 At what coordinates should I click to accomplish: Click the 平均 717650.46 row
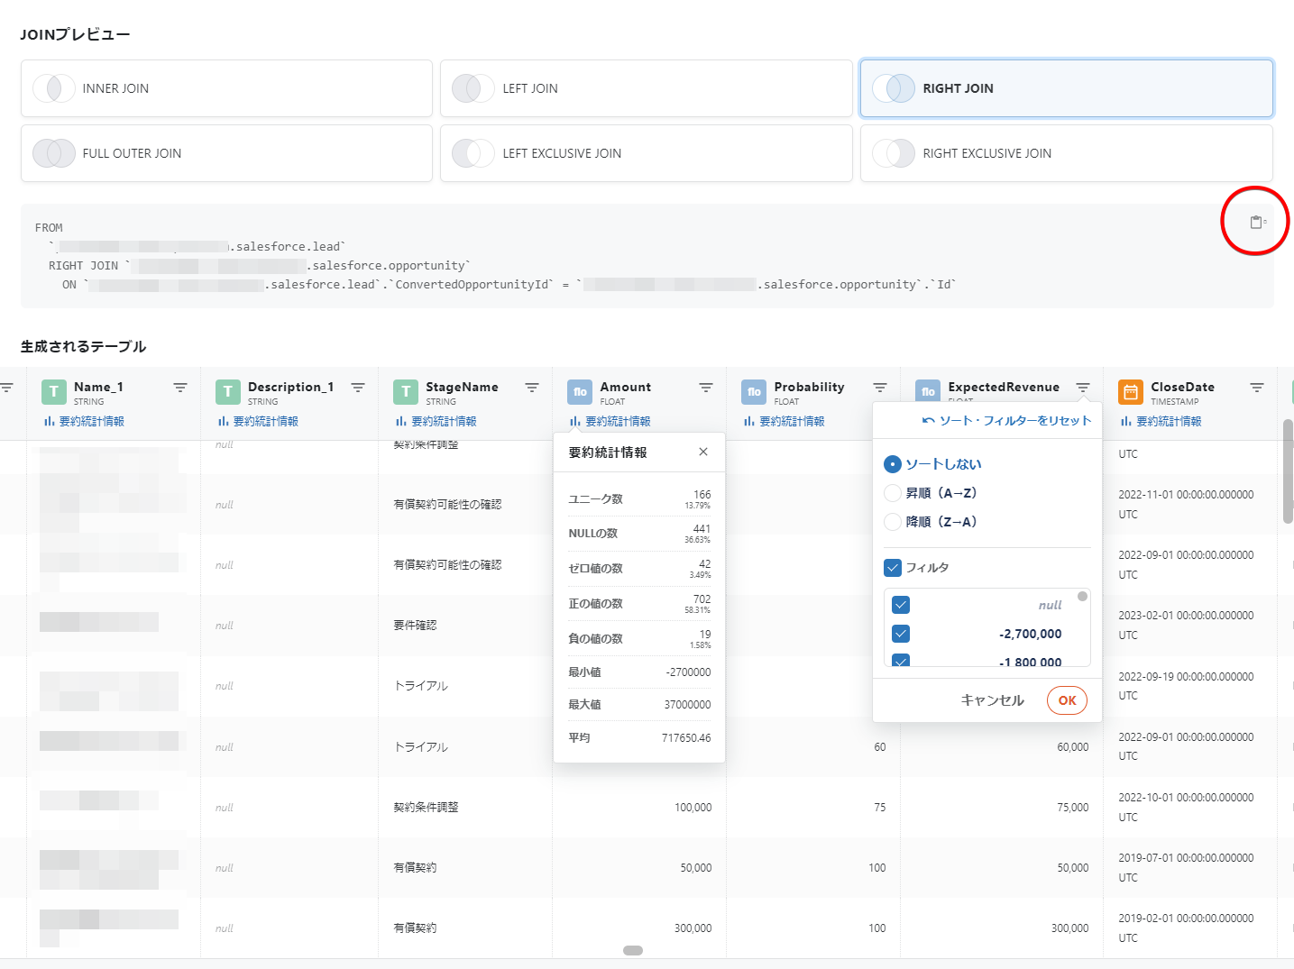point(639,737)
